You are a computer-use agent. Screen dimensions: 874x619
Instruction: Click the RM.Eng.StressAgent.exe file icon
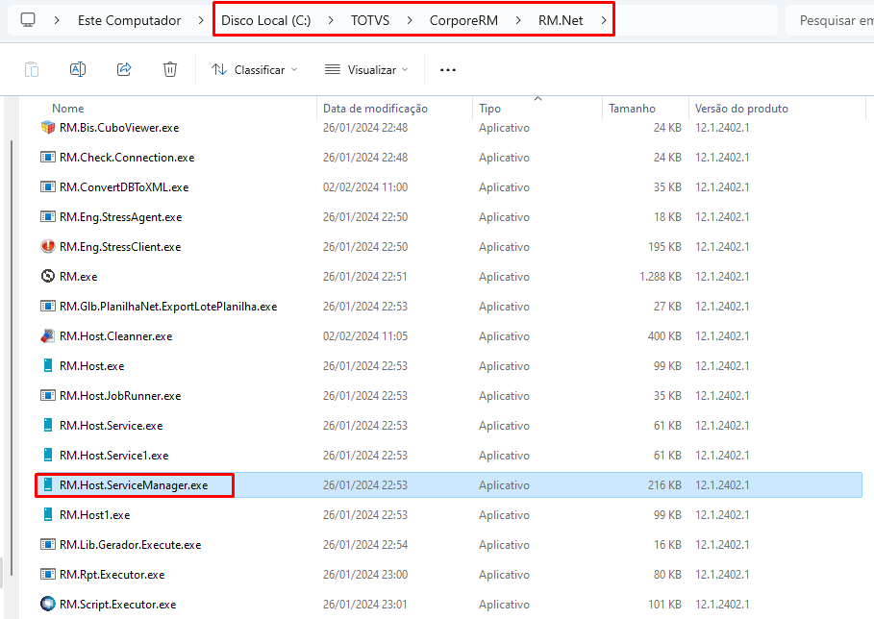[48, 216]
